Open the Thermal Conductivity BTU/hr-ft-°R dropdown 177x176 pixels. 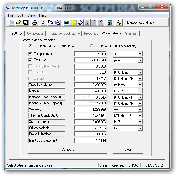[140, 116]
